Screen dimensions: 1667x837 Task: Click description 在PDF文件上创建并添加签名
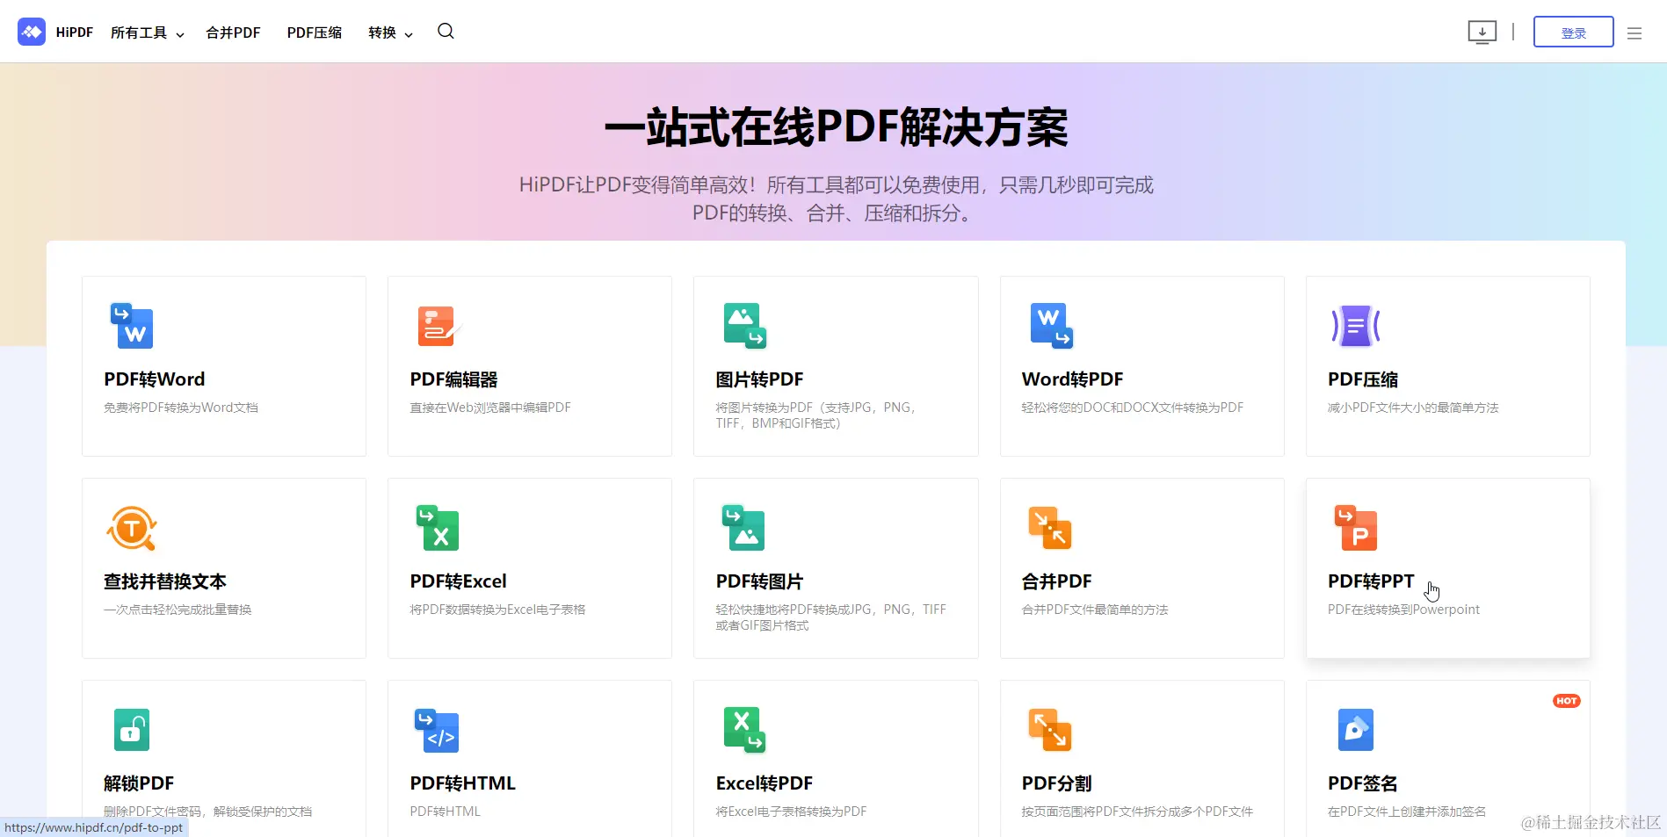(1407, 812)
